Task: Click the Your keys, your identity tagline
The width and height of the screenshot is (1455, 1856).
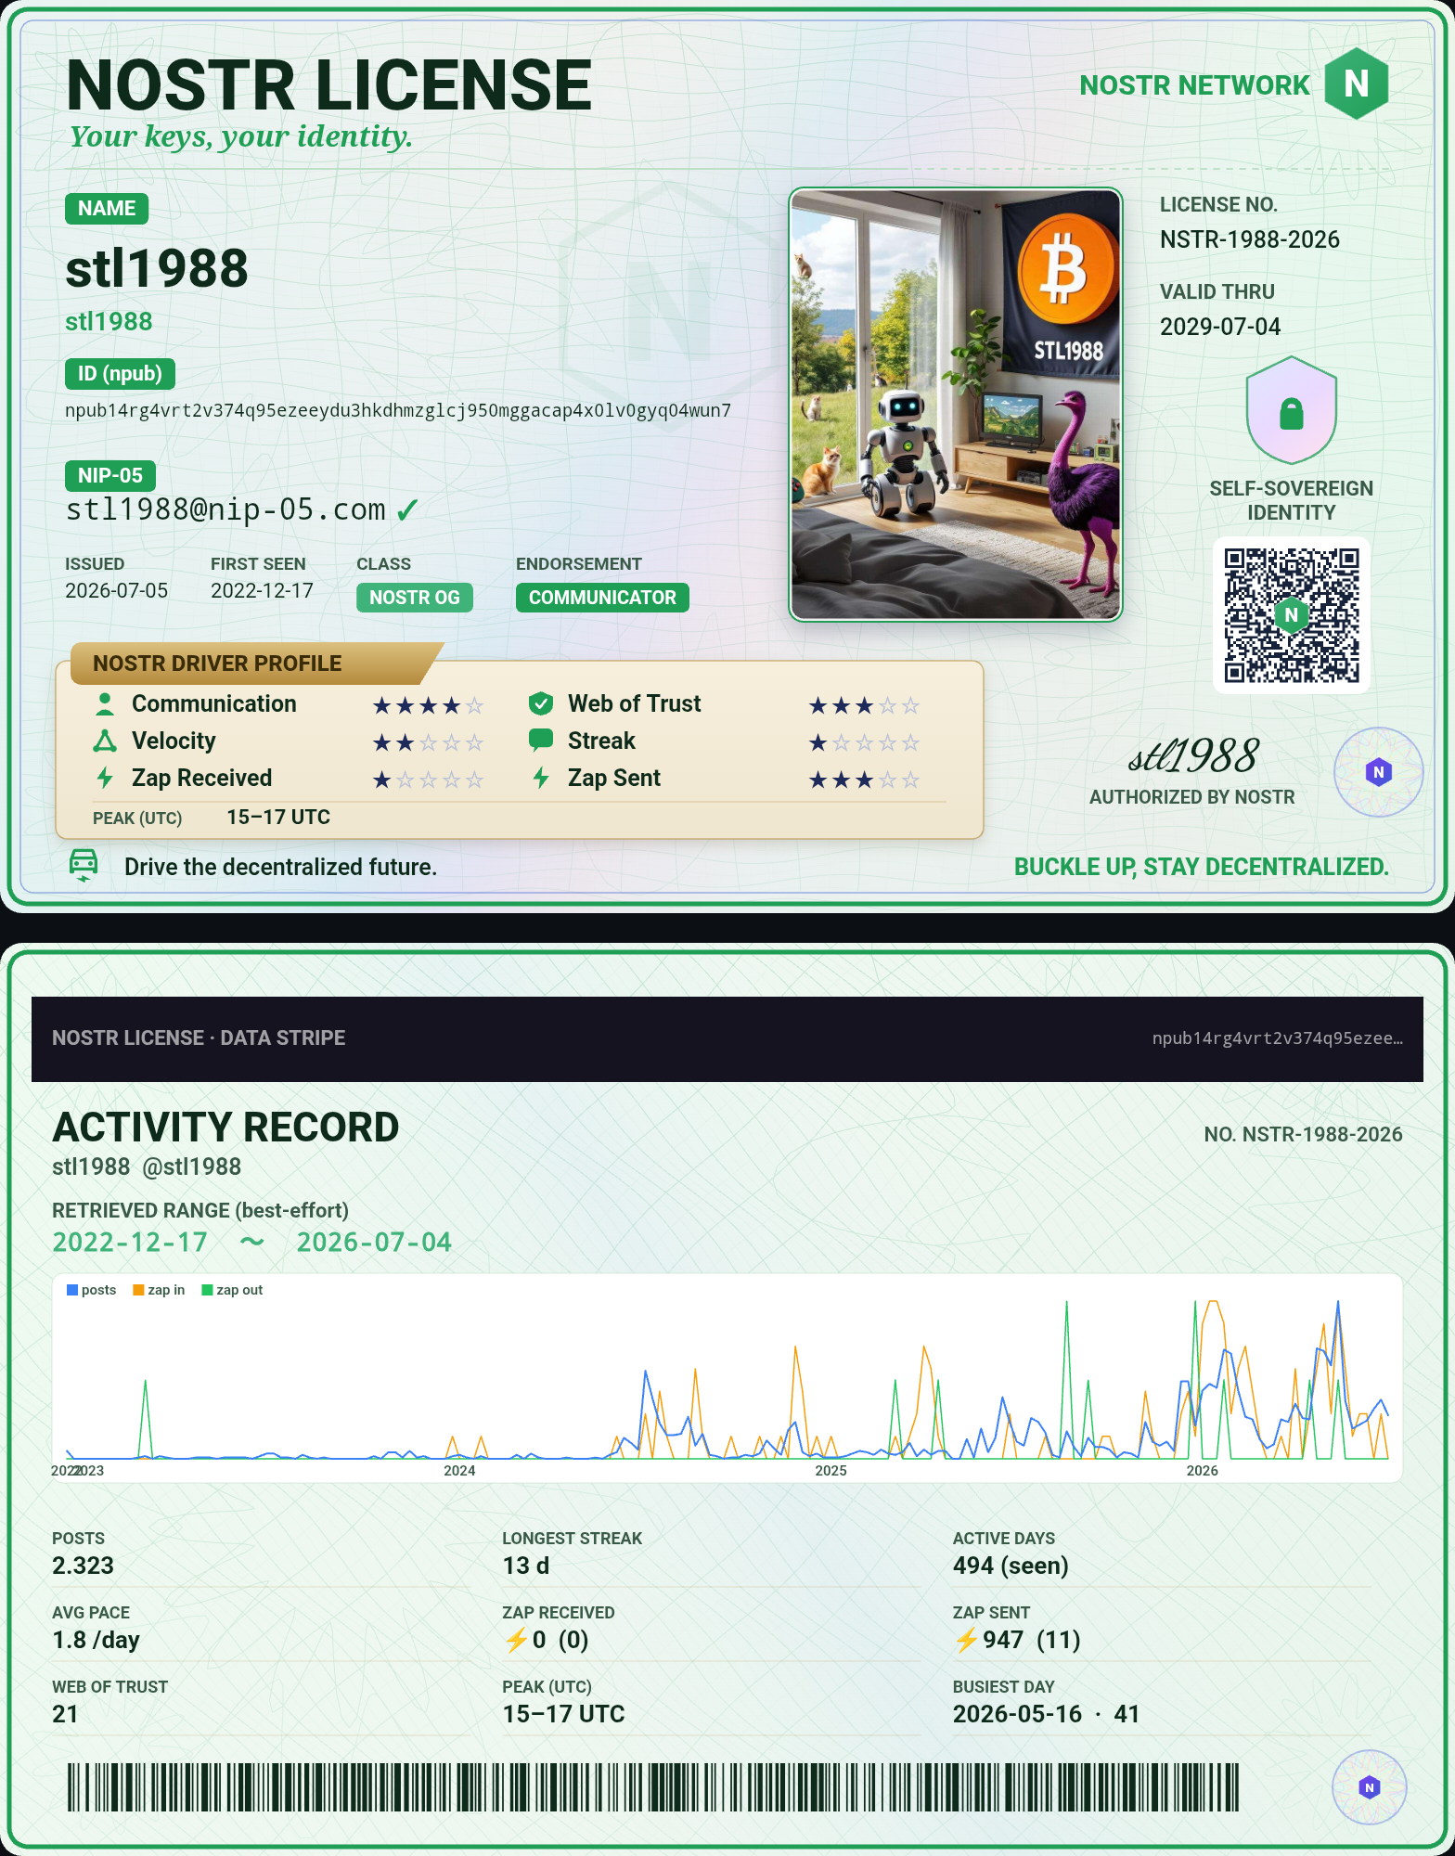Action: point(241,137)
